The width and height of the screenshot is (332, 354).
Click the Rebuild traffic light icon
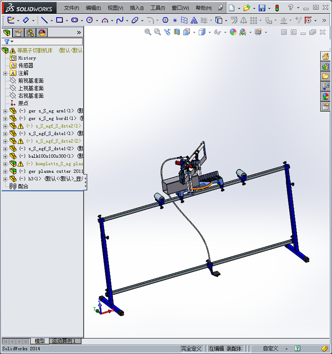277,8
